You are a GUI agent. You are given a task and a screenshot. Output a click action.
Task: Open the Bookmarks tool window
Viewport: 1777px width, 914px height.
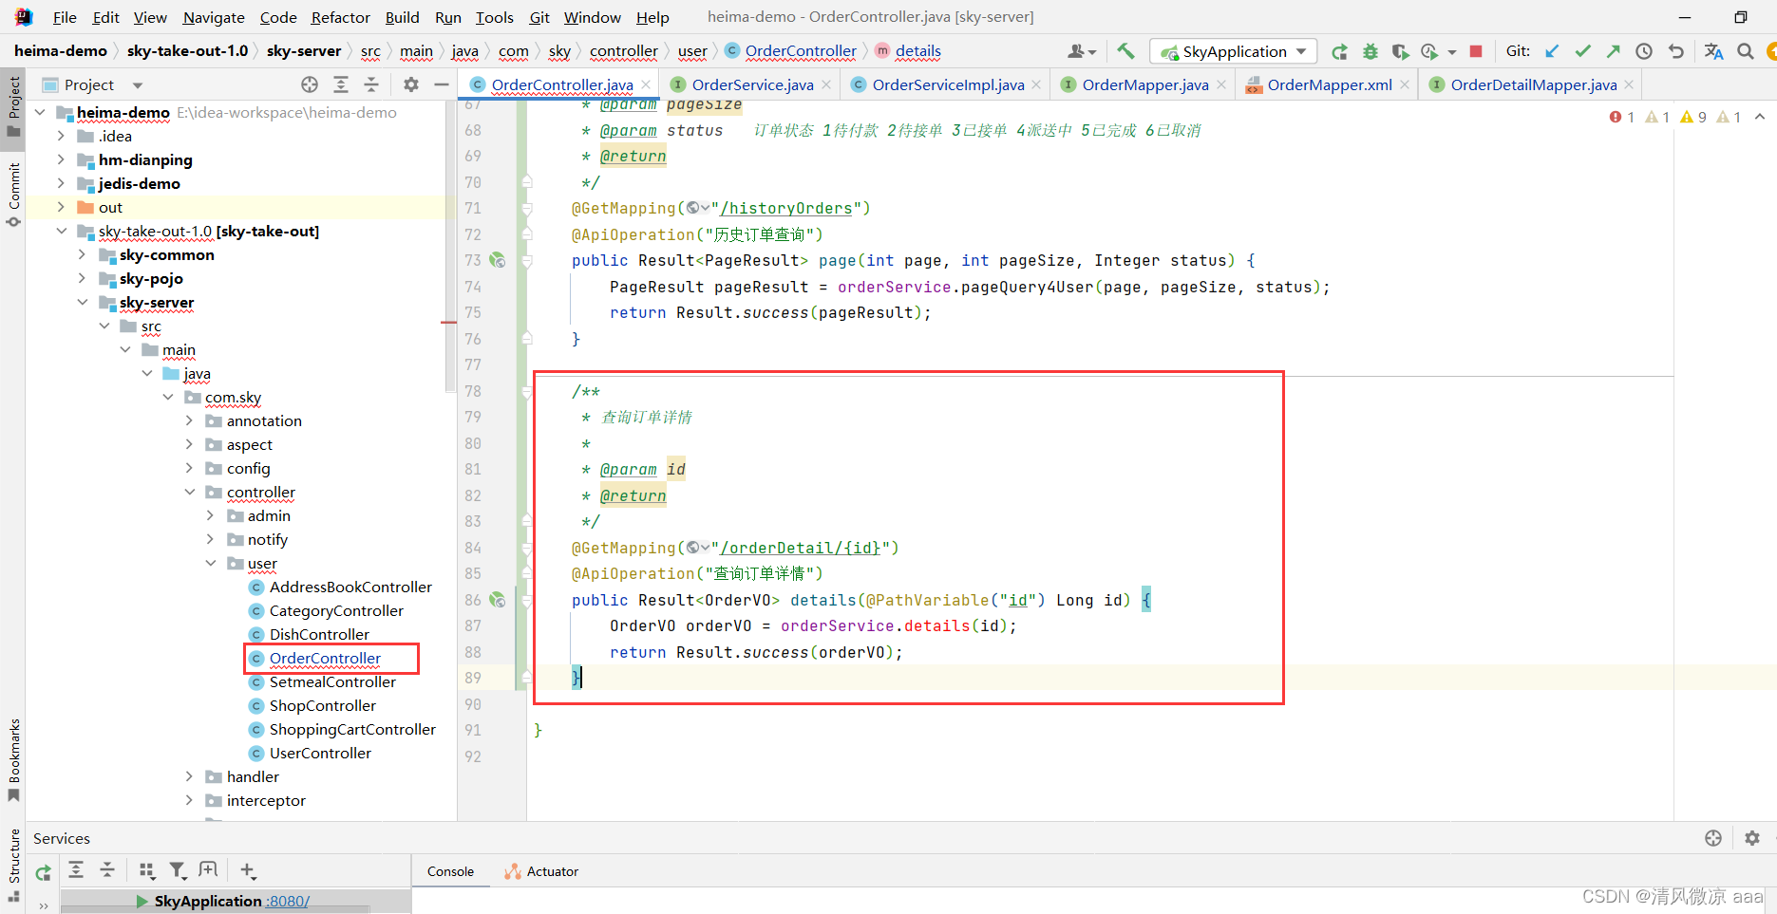pyautogui.click(x=13, y=759)
